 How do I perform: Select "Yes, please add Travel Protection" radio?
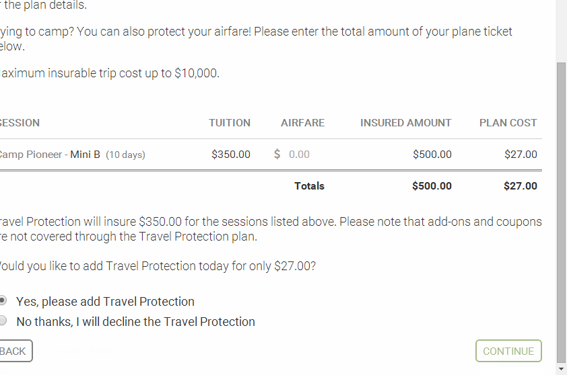point(3,301)
